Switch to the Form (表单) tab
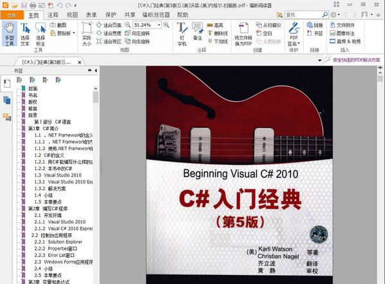 click(x=91, y=15)
